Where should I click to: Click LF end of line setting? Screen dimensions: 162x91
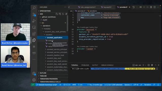tap(141, 85)
